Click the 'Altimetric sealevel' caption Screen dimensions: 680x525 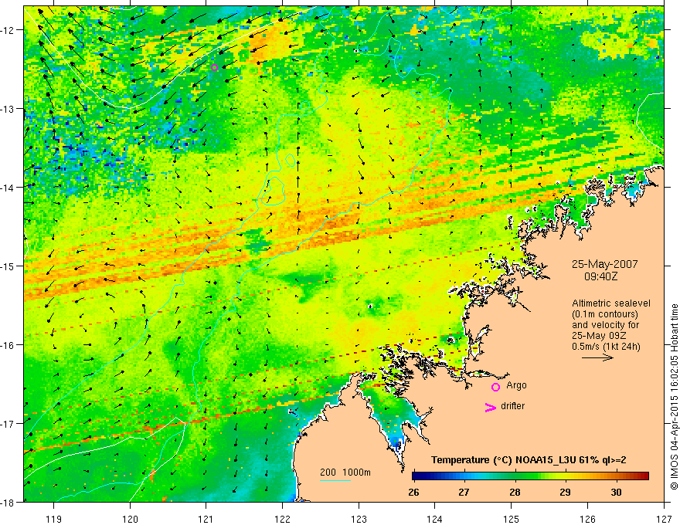coord(611,303)
